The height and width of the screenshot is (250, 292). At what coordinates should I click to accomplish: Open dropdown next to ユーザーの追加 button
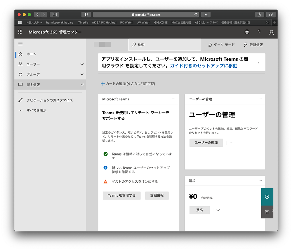(231, 143)
